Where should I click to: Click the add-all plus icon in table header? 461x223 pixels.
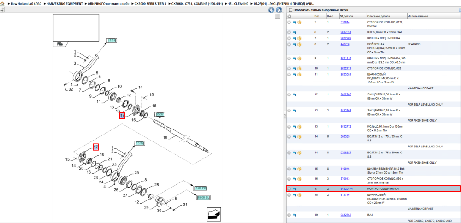290,16
